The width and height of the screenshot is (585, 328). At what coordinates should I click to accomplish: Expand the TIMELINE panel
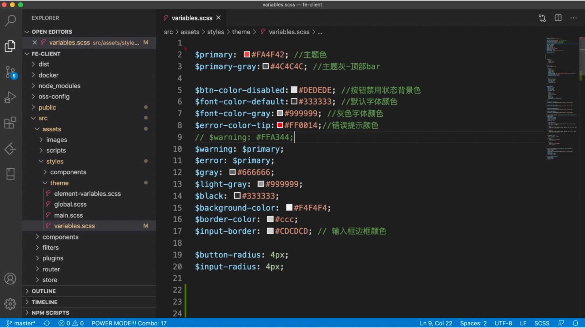point(89,302)
